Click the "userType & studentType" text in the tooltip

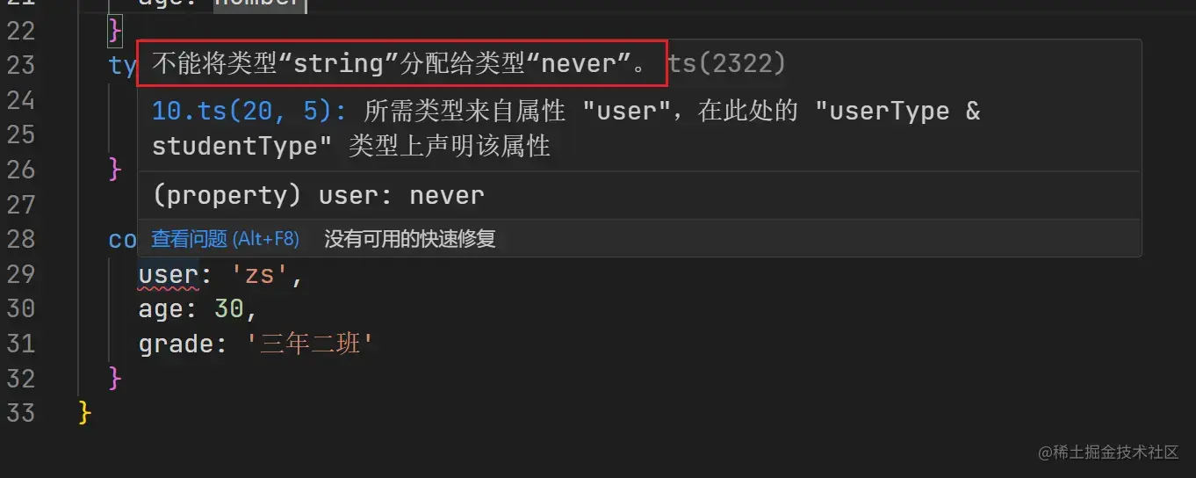[x=566, y=128]
